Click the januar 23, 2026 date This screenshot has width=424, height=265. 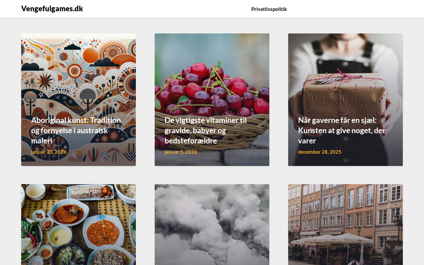click(x=49, y=152)
